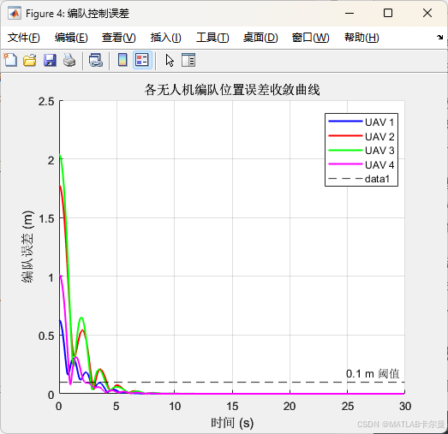448x434 pixels.
Task: Click the y-axis label 编队误差 (m)
Action: 27,247
